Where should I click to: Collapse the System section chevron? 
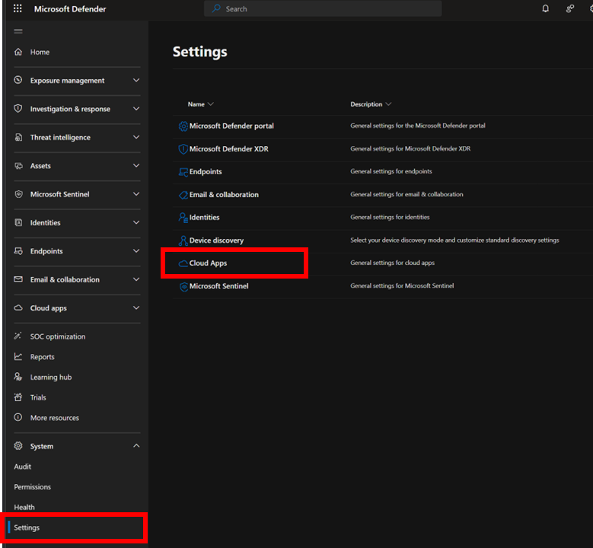(136, 446)
